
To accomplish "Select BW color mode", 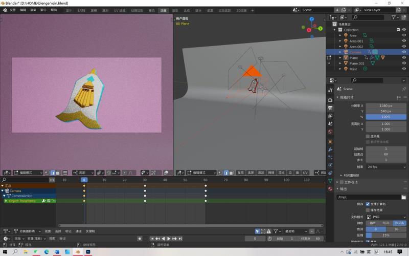I will click(372, 223).
